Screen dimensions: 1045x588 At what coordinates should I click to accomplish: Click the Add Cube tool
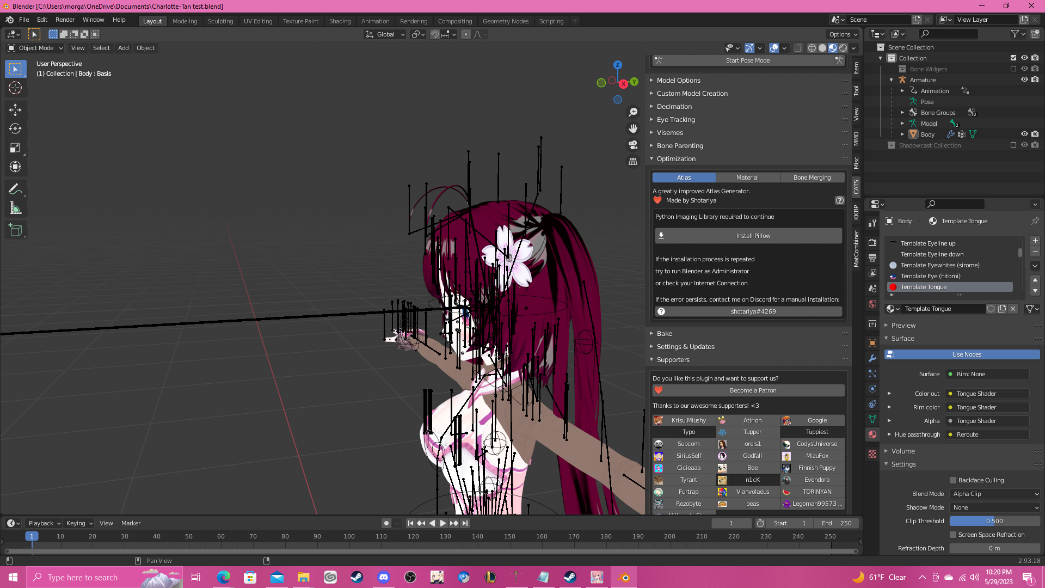15,230
